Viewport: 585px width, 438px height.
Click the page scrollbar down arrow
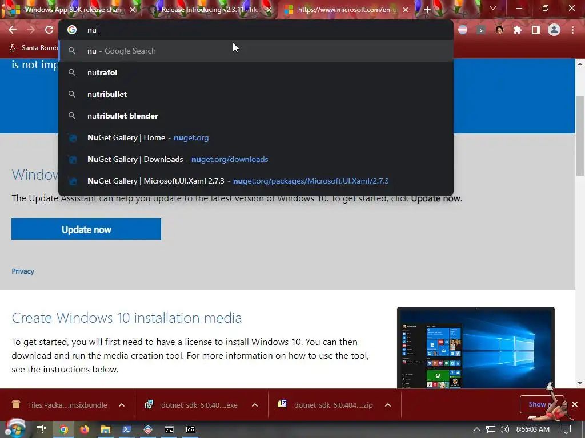[580, 383]
